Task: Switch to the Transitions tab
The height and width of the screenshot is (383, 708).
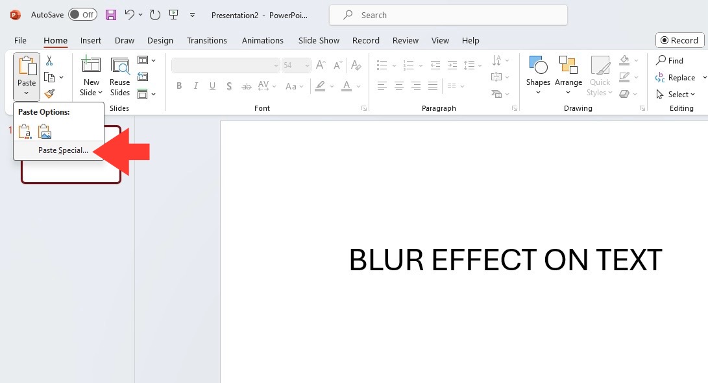Action: (x=207, y=41)
